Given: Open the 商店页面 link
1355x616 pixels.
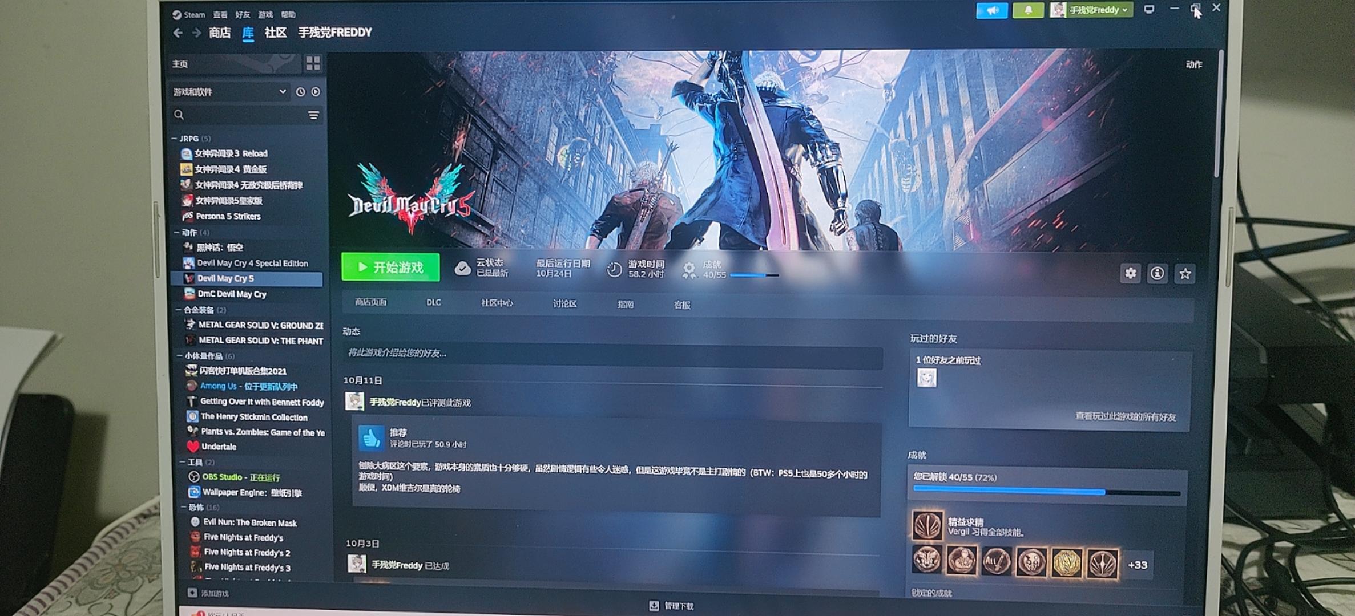Looking at the screenshot, I should [x=371, y=302].
